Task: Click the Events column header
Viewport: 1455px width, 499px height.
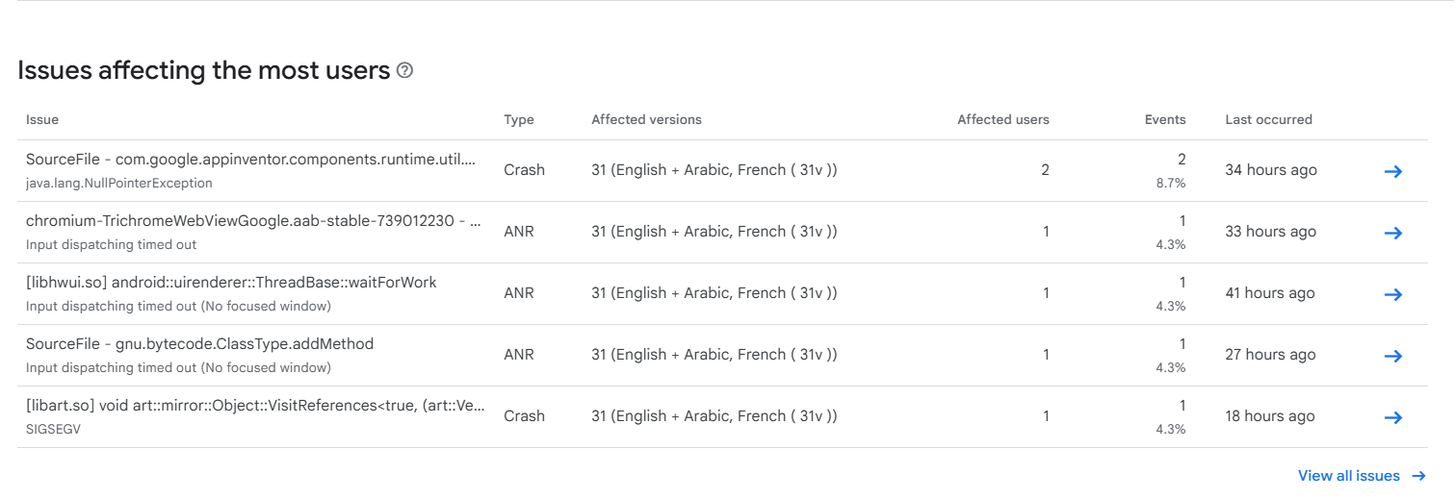Action: pyautogui.click(x=1165, y=120)
